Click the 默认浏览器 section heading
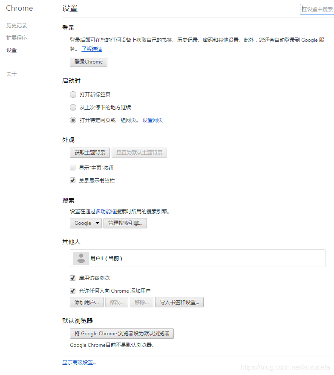The width and height of the screenshot is (334, 375). coord(78,321)
